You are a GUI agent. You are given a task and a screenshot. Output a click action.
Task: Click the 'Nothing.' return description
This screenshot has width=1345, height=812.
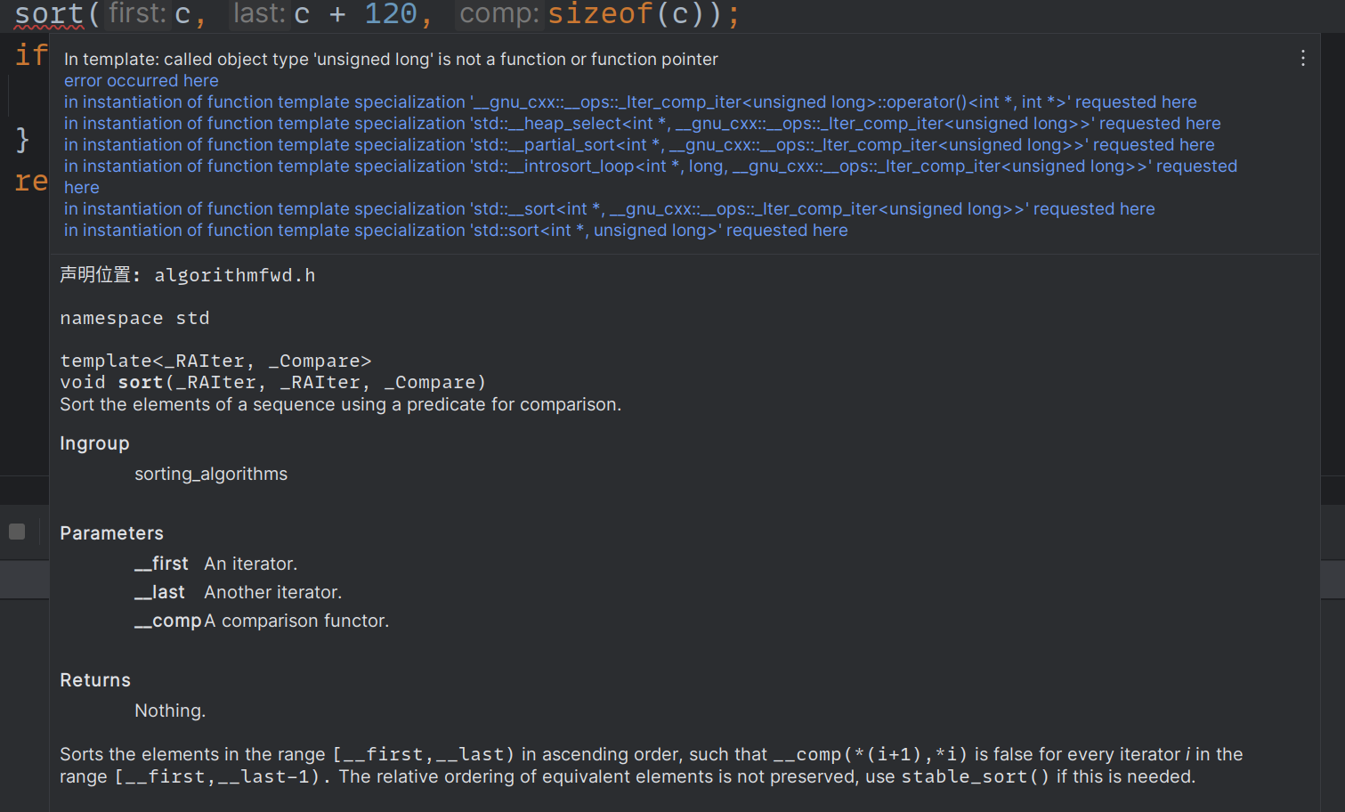coord(170,710)
